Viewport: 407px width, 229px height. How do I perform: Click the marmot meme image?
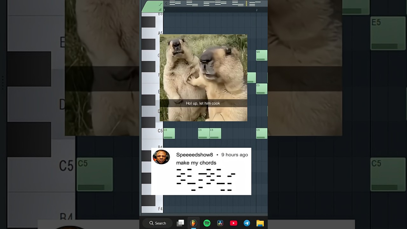(x=203, y=78)
